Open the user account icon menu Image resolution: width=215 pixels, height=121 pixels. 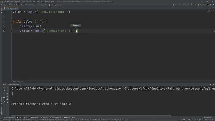[x=174, y=5]
